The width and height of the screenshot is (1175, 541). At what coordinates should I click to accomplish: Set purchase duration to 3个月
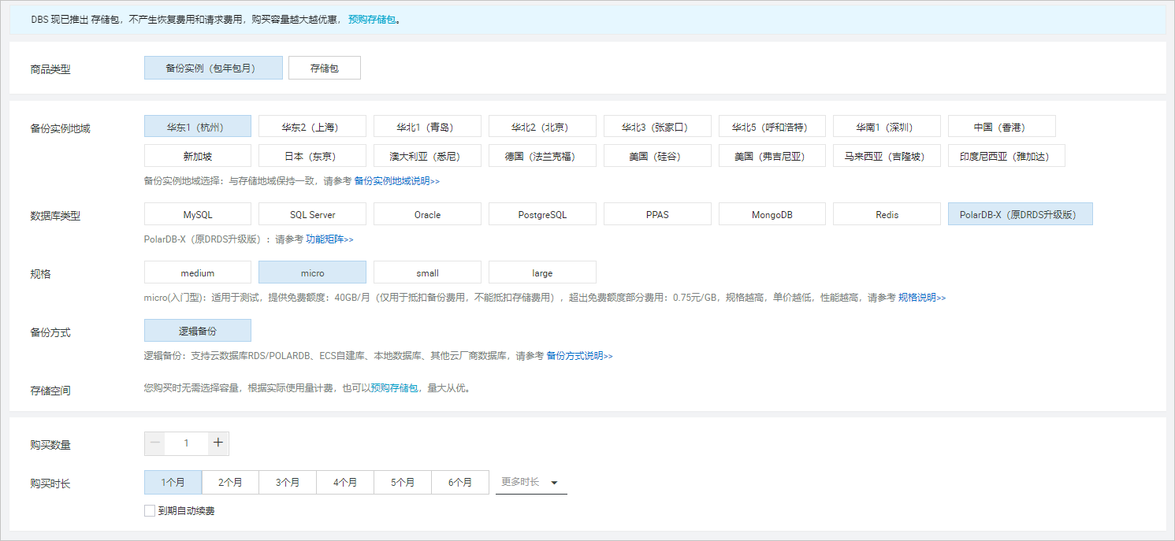288,482
